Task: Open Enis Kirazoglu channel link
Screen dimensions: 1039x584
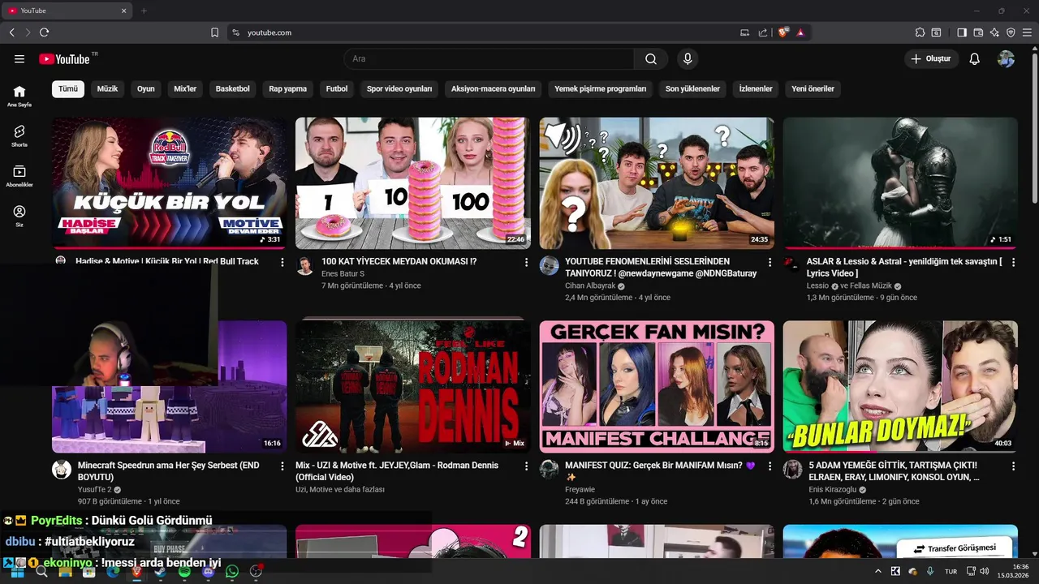Action: [831, 490]
